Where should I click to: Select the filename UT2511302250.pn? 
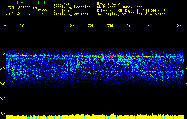[x=21, y=8]
